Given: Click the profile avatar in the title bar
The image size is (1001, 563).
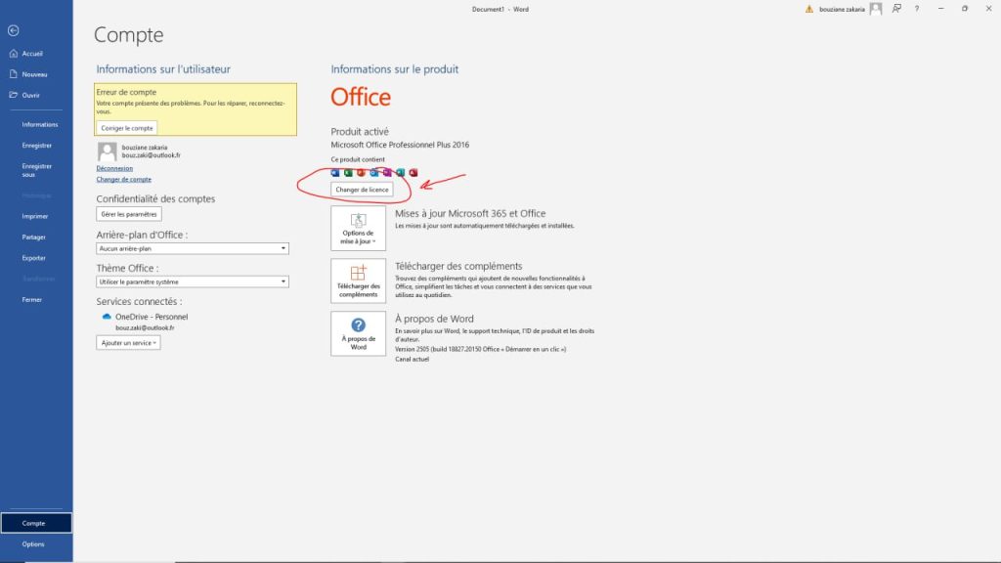Looking at the screenshot, I should coord(876,9).
